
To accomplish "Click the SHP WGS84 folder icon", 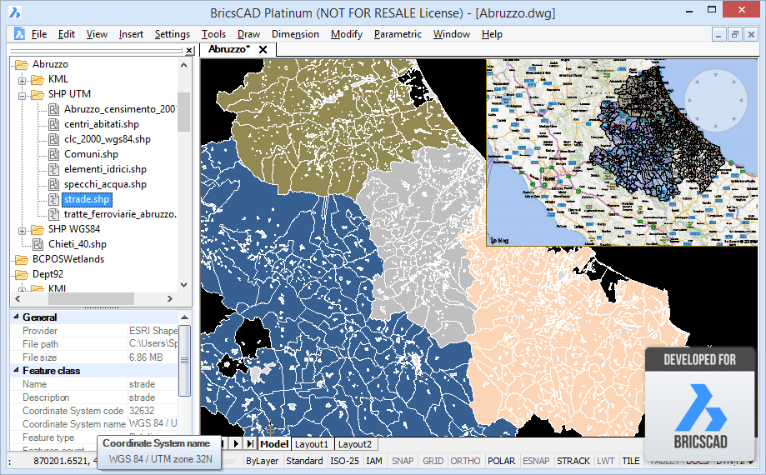I will (x=38, y=229).
